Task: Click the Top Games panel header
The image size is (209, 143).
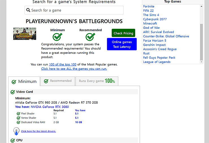Action: click(x=173, y=2)
